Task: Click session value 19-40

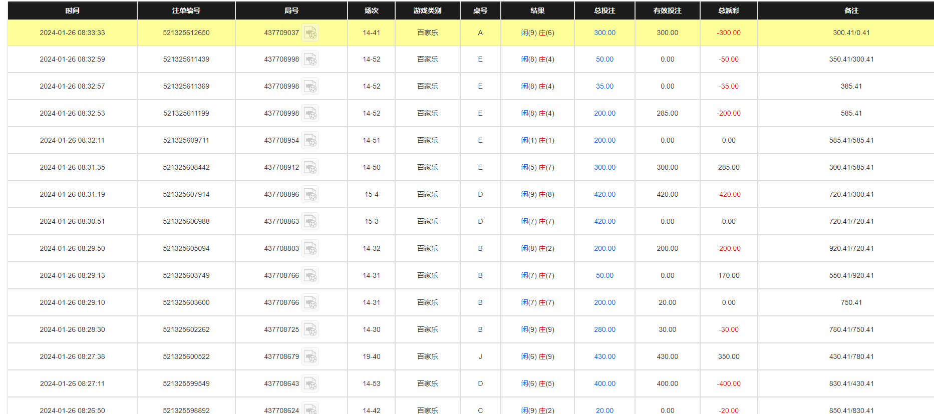Action: point(372,356)
